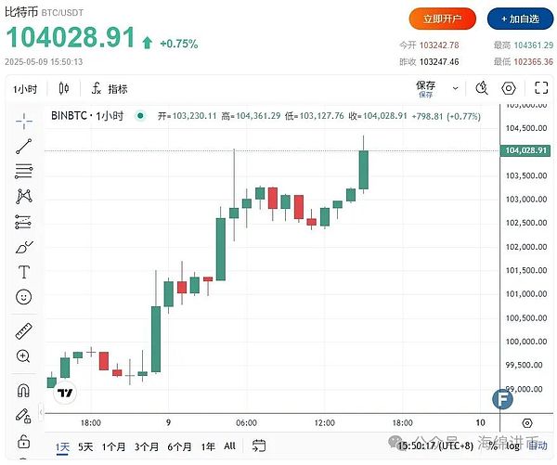The image size is (557, 465).
Task: Switch to the 5天 time range
Action: [x=85, y=446]
